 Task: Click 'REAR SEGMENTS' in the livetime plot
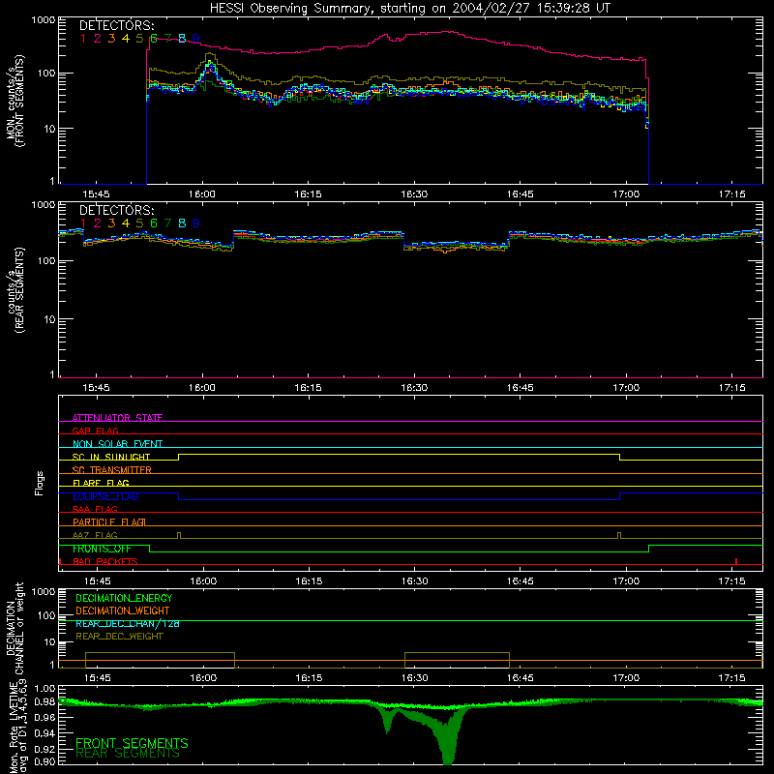pyautogui.click(x=128, y=754)
